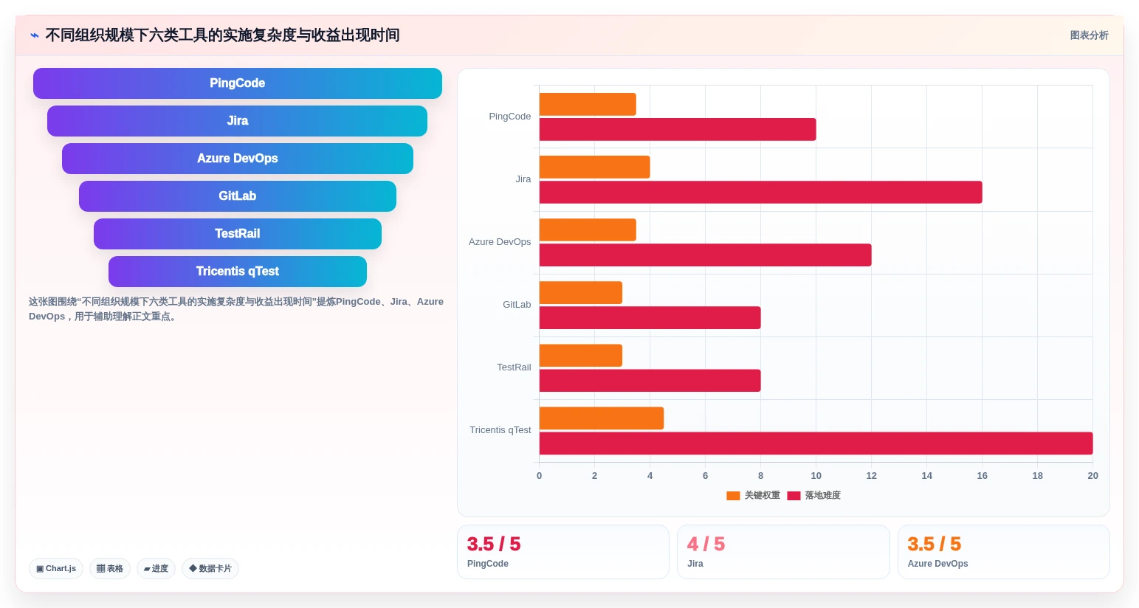
Task: Click the 表格 tag chip
Action: 110,569
